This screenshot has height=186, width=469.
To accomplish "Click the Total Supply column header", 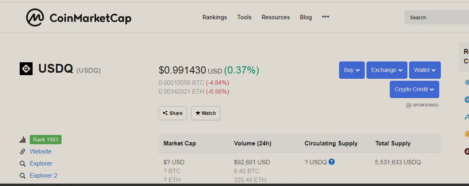I will tap(393, 143).
